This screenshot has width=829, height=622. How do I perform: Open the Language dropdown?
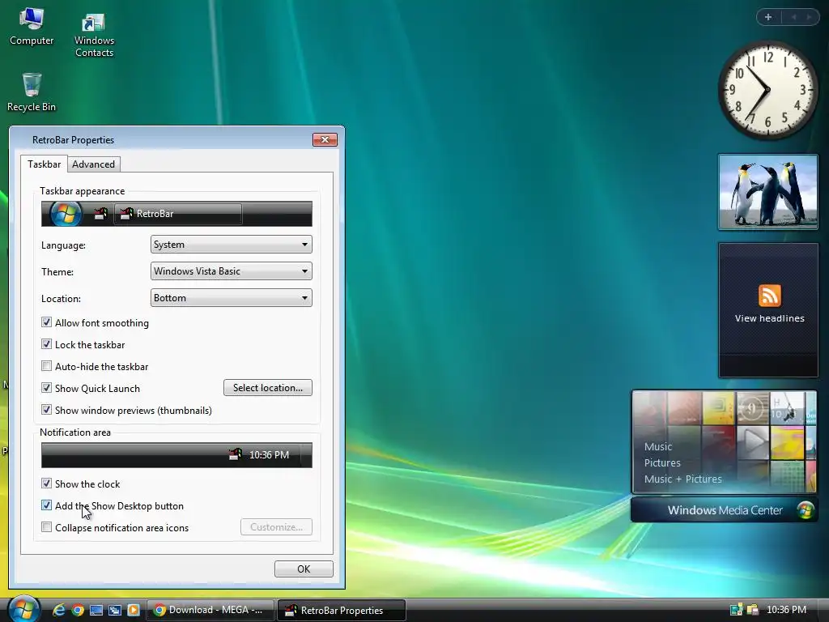(x=231, y=245)
